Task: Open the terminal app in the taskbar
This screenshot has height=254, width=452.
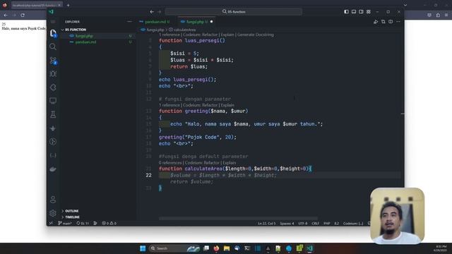Action: (x=247, y=248)
